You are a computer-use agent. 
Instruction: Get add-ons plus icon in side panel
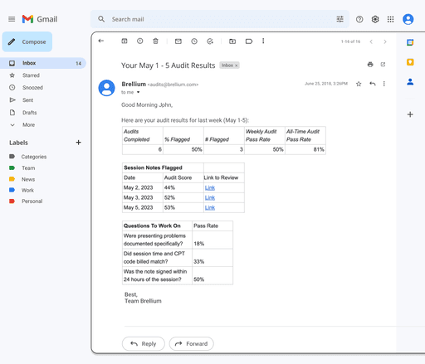tap(410, 114)
